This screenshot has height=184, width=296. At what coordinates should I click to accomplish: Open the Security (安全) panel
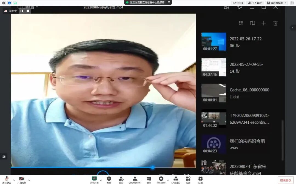tap(109, 179)
